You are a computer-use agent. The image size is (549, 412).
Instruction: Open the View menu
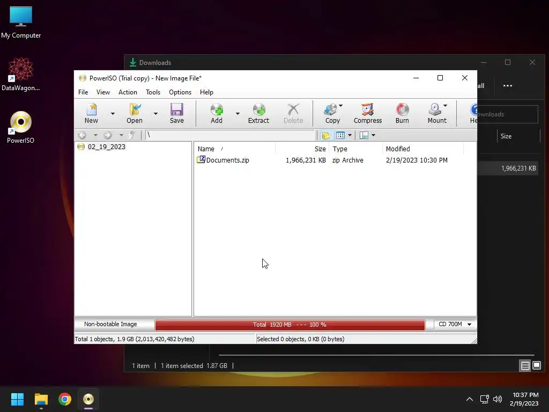(103, 92)
